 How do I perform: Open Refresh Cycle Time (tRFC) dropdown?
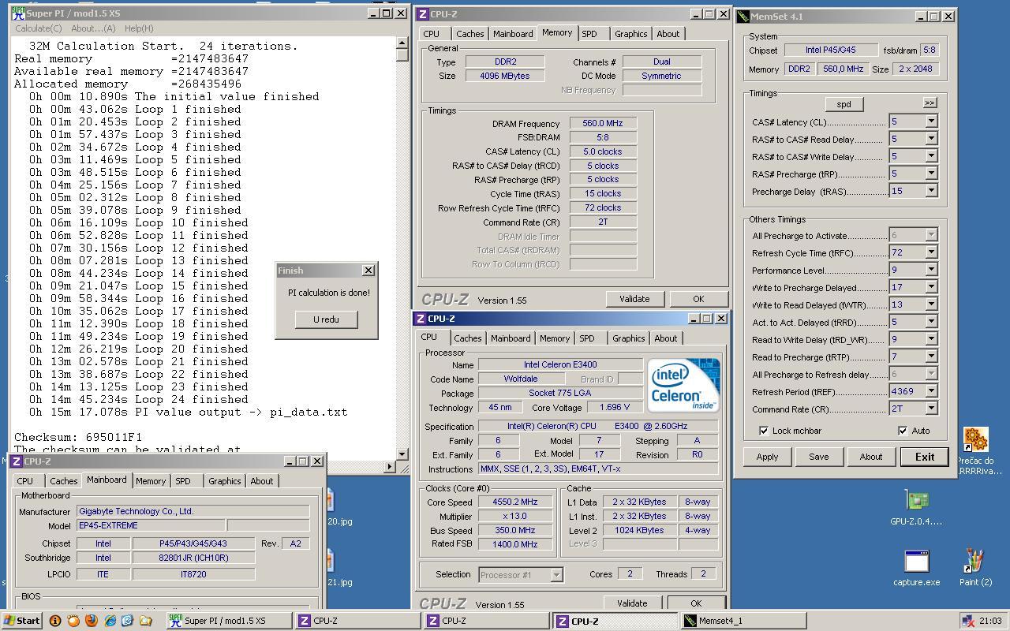(931, 252)
